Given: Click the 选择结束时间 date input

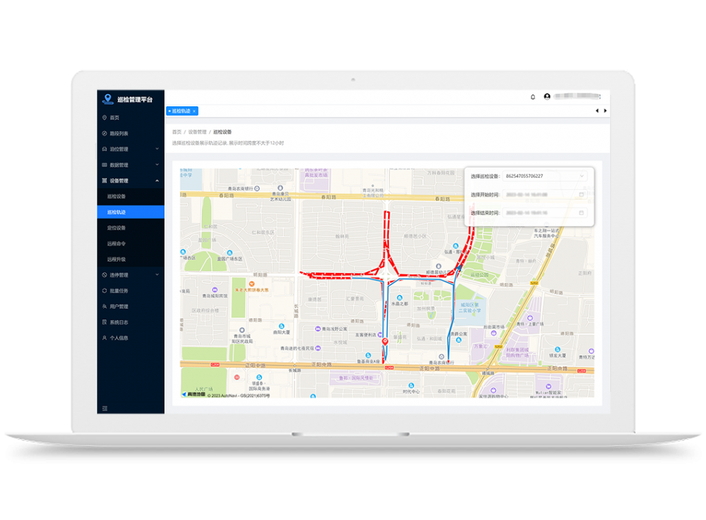Looking at the screenshot, I should [545, 212].
